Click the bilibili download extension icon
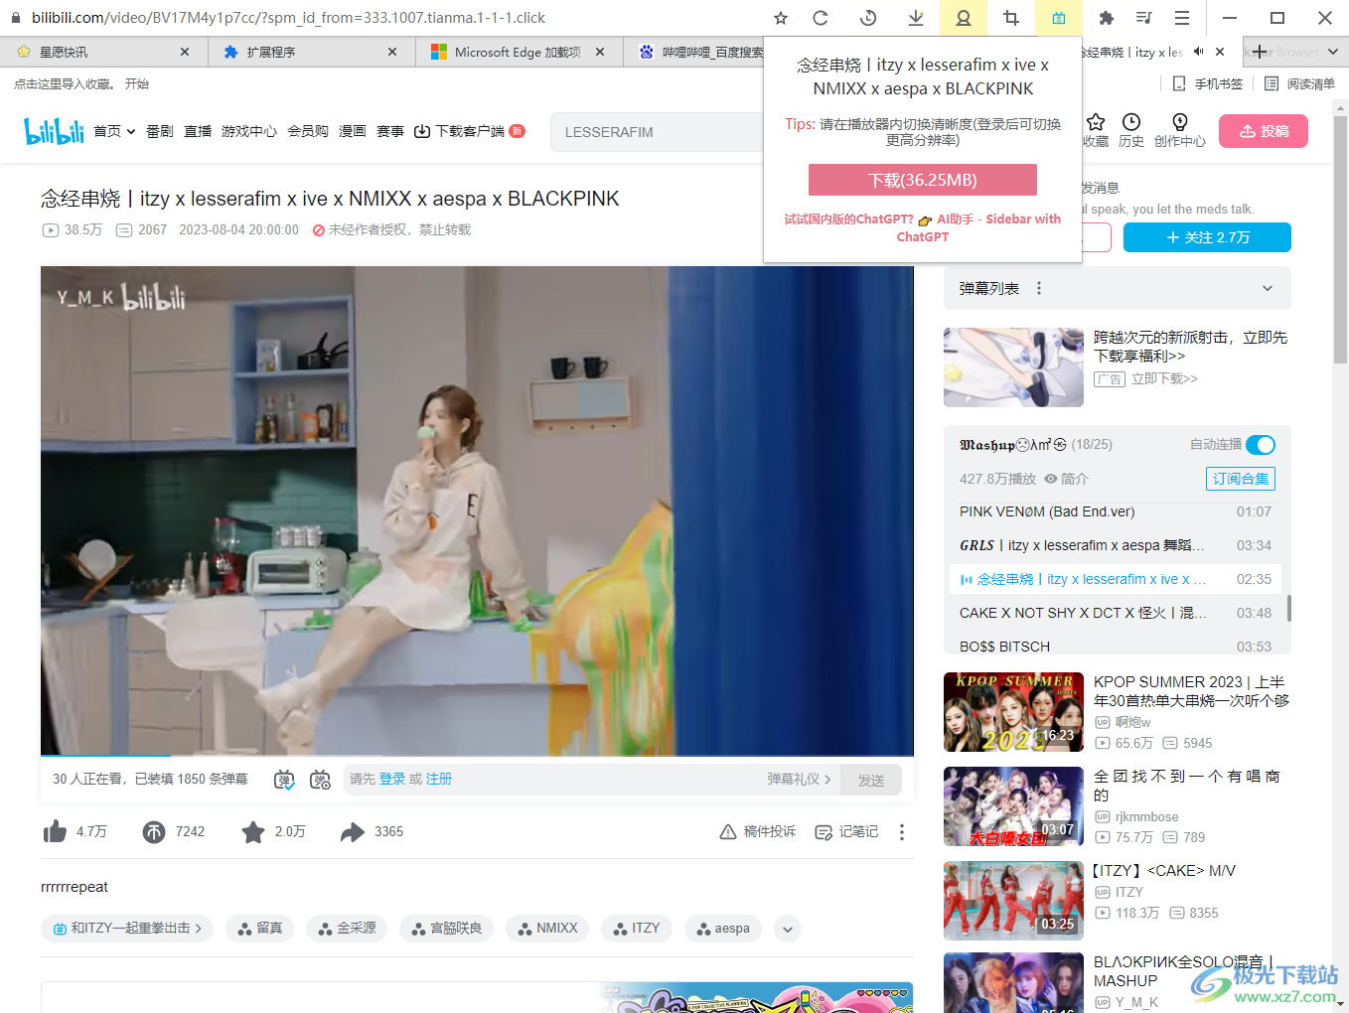 click(x=1059, y=18)
